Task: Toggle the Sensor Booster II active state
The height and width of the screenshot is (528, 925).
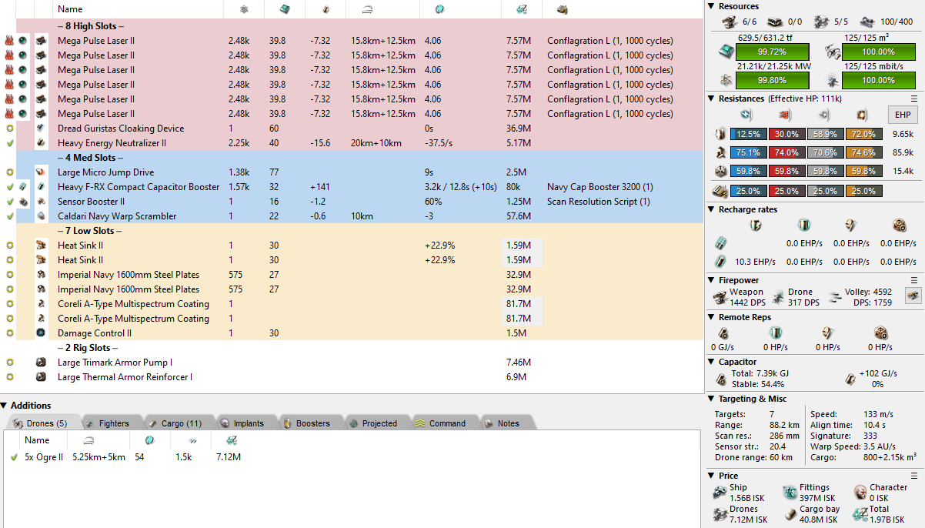Action: pos(10,202)
